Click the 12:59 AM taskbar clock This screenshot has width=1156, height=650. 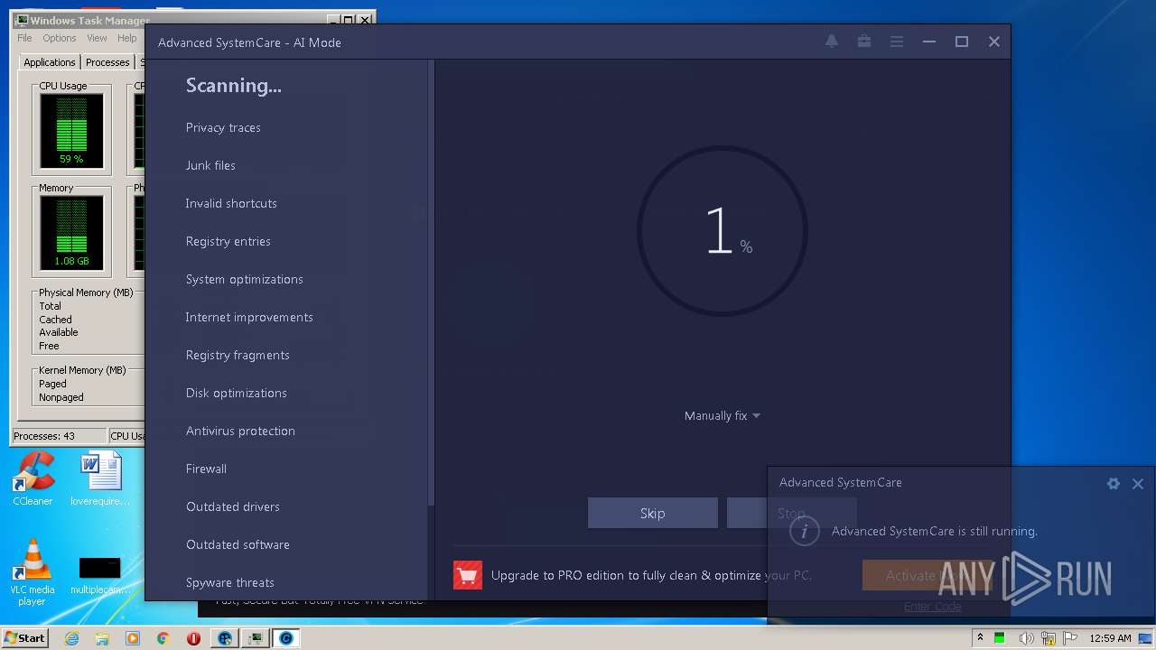coord(1110,638)
